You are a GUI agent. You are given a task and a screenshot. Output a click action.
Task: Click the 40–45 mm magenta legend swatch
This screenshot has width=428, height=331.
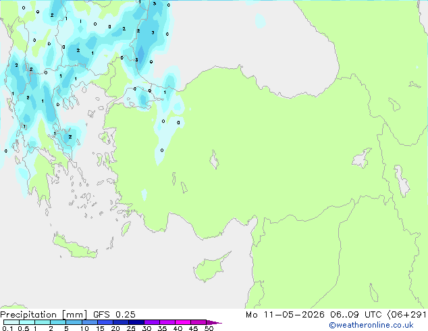(x=183, y=322)
